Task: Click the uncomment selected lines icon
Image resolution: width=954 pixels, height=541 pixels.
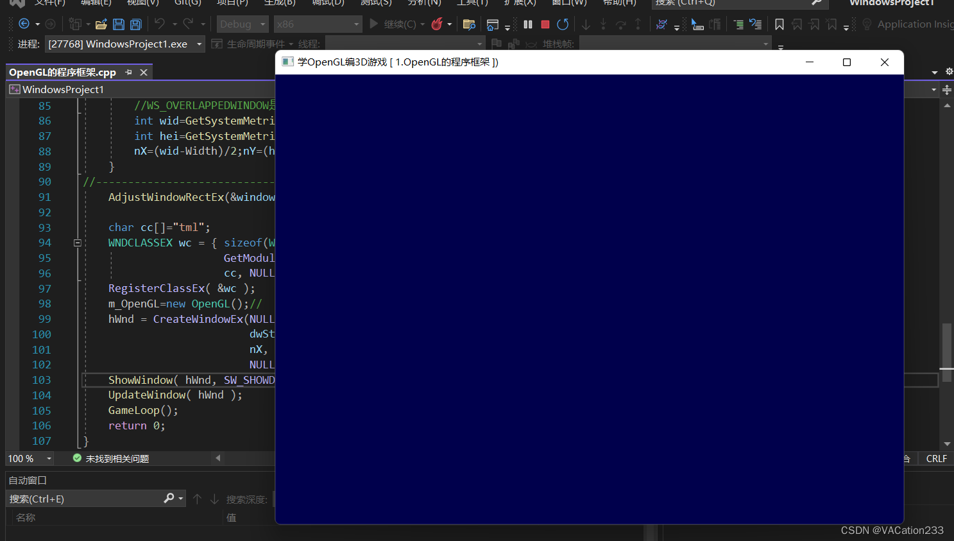Action: point(756,24)
